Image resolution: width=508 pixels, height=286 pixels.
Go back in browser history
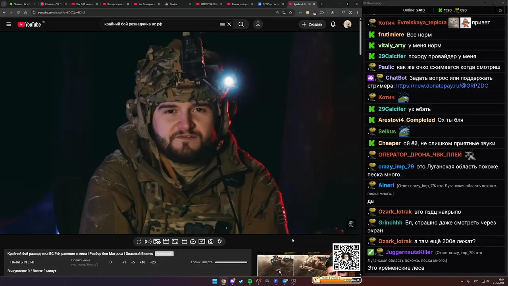[4, 12]
